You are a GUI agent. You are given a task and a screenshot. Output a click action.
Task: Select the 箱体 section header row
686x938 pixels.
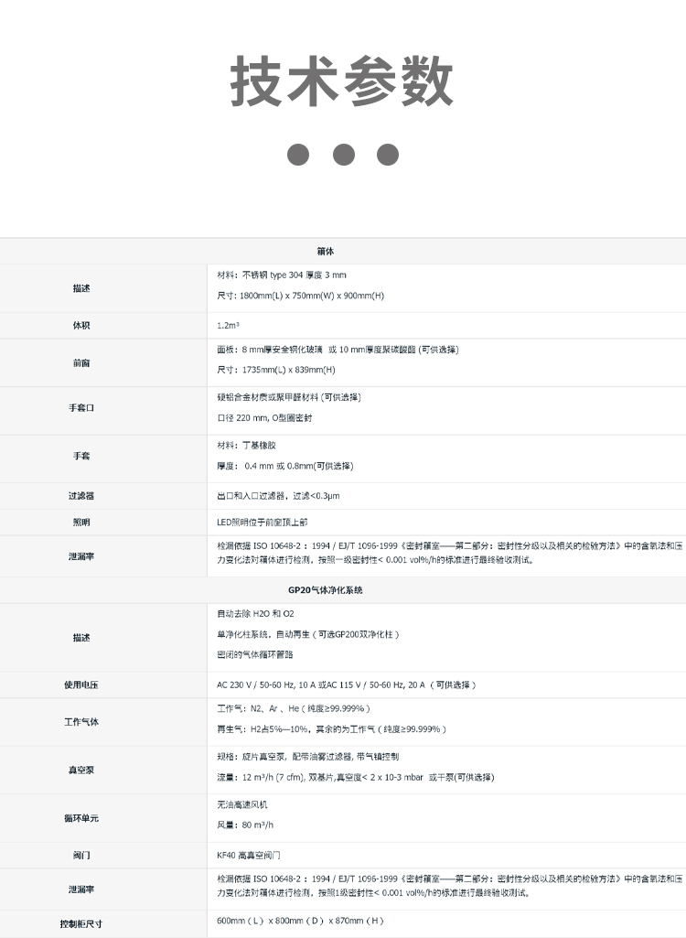pyautogui.click(x=342, y=251)
